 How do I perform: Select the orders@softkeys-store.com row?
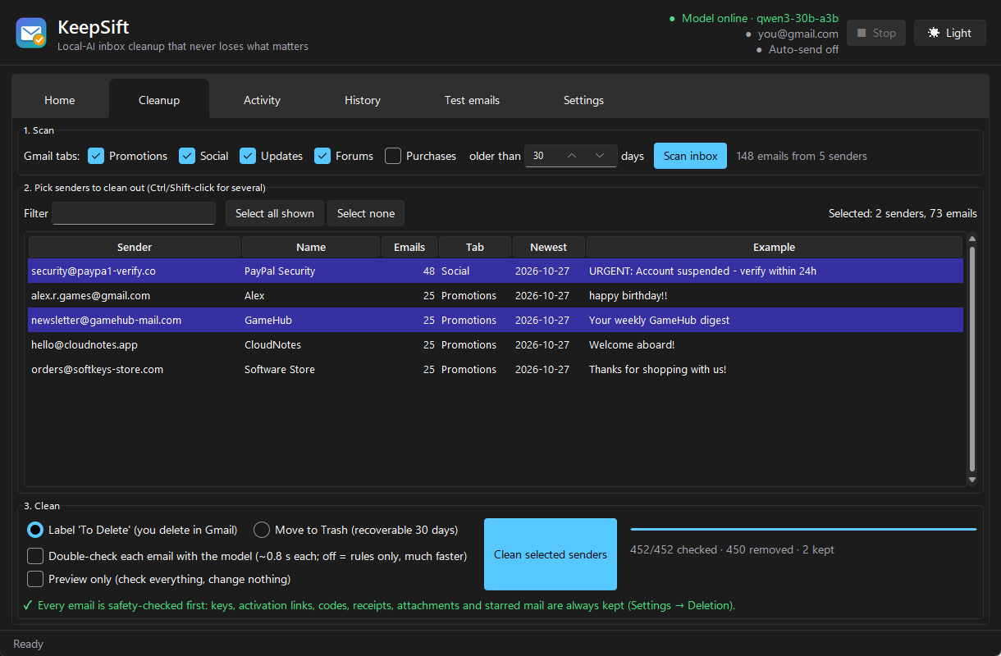click(496, 369)
